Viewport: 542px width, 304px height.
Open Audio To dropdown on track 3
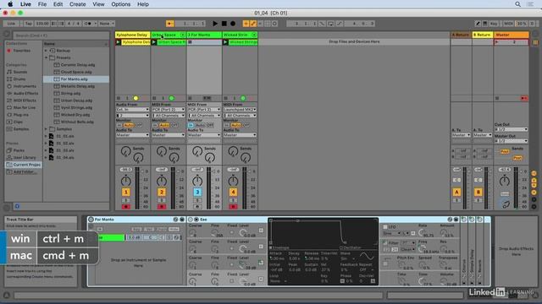coord(204,135)
